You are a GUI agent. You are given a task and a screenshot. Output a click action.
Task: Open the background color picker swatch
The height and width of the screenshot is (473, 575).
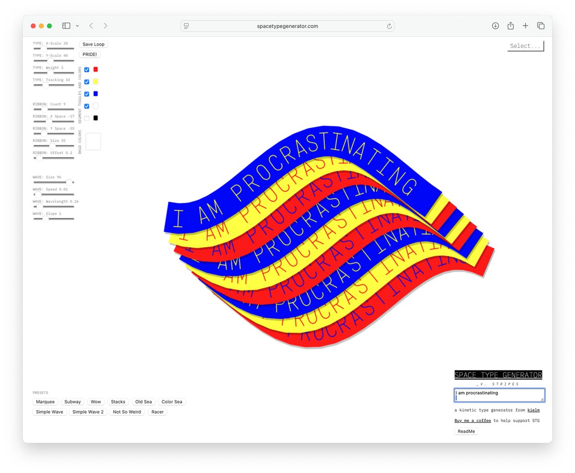pyautogui.click(x=93, y=142)
